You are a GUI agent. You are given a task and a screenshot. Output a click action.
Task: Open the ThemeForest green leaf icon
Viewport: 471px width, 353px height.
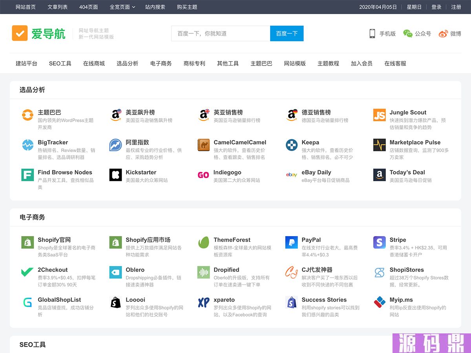tap(203, 242)
